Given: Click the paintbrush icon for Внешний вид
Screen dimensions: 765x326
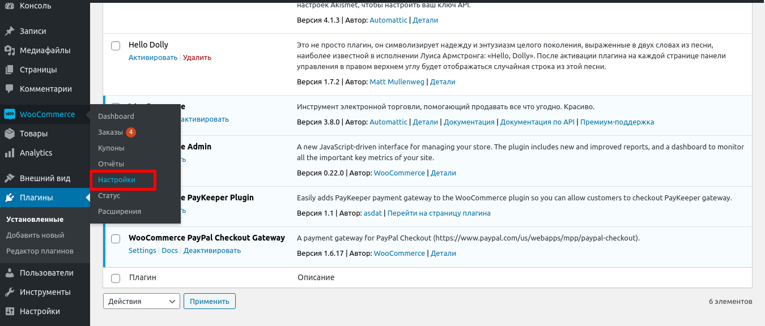Looking at the screenshot, I should [x=10, y=178].
